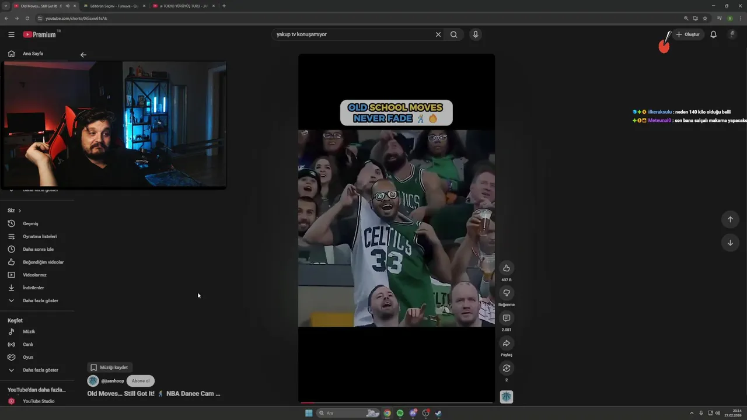Open Discord from the taskbar

[x=413, y=413]
